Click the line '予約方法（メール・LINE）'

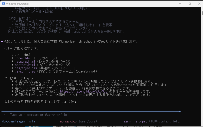coord(34,12)
